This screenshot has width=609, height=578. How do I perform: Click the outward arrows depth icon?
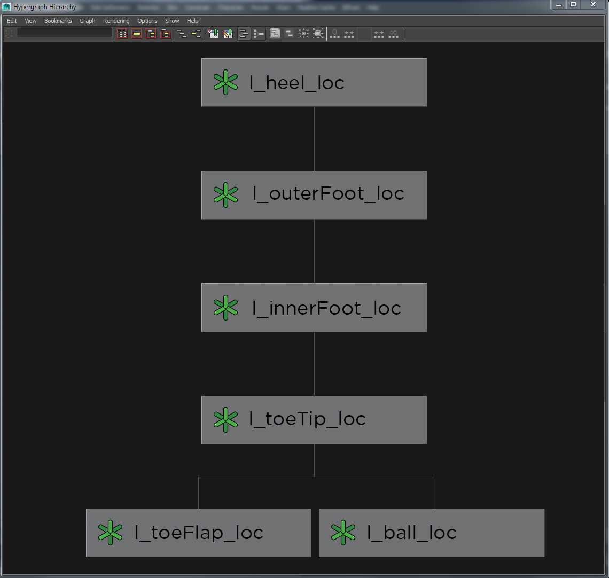[379, 34]
